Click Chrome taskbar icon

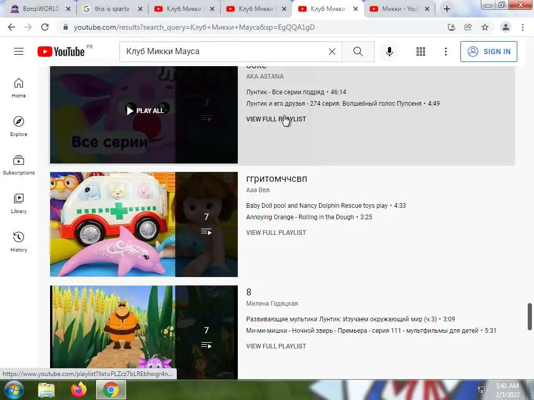coord(111,390)
